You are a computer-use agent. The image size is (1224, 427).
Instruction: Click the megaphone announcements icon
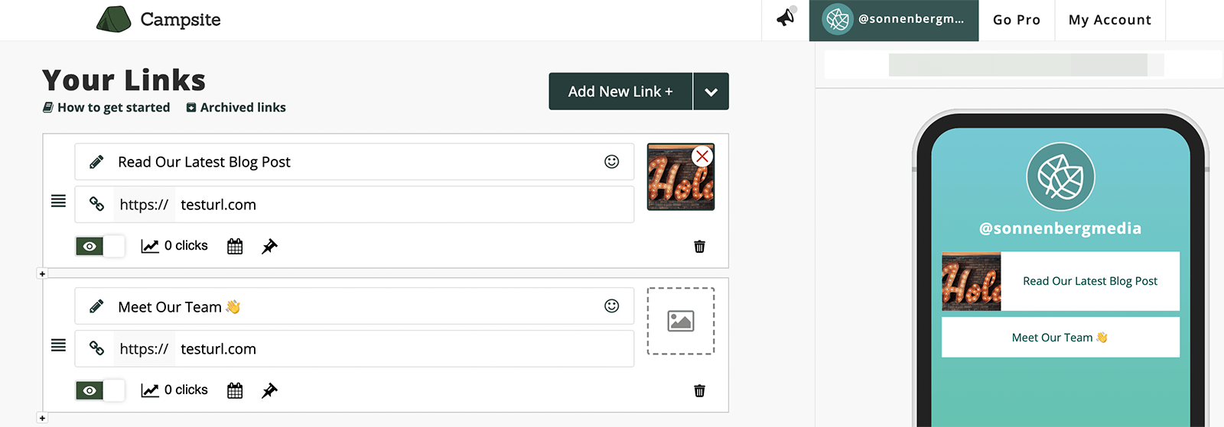pyautogui.click(x=786, y=18)
